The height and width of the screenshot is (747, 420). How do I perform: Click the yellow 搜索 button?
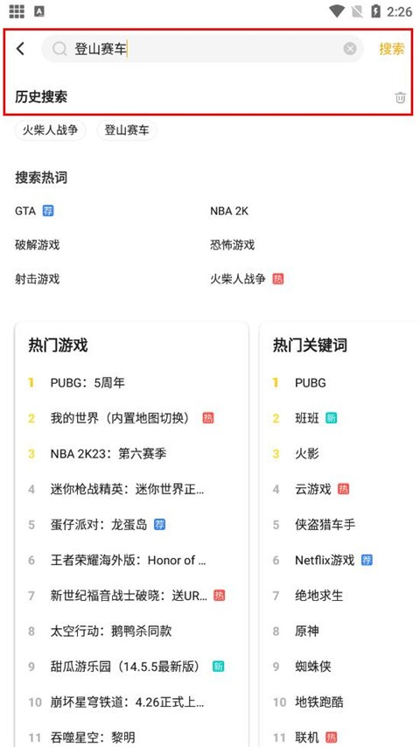point(392,49)
